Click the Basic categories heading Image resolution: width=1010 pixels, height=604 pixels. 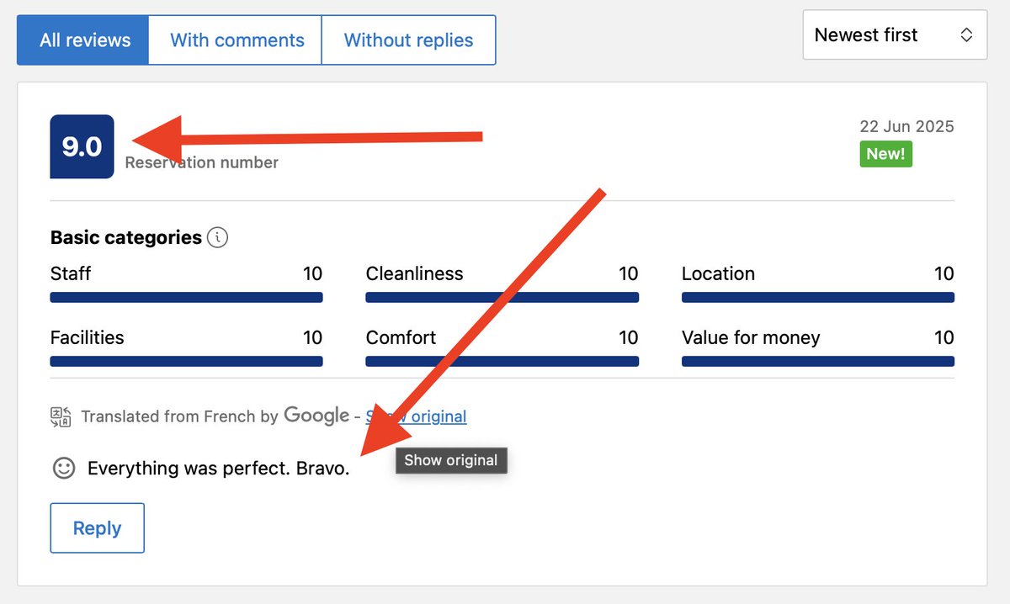[x=126, y=238]
